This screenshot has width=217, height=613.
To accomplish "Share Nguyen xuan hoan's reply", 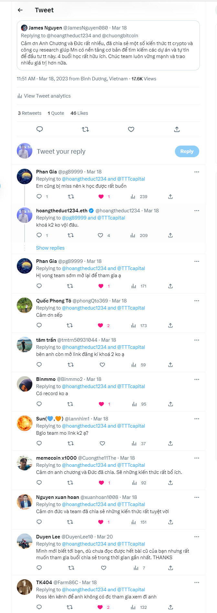I will (x=170, y=522).
